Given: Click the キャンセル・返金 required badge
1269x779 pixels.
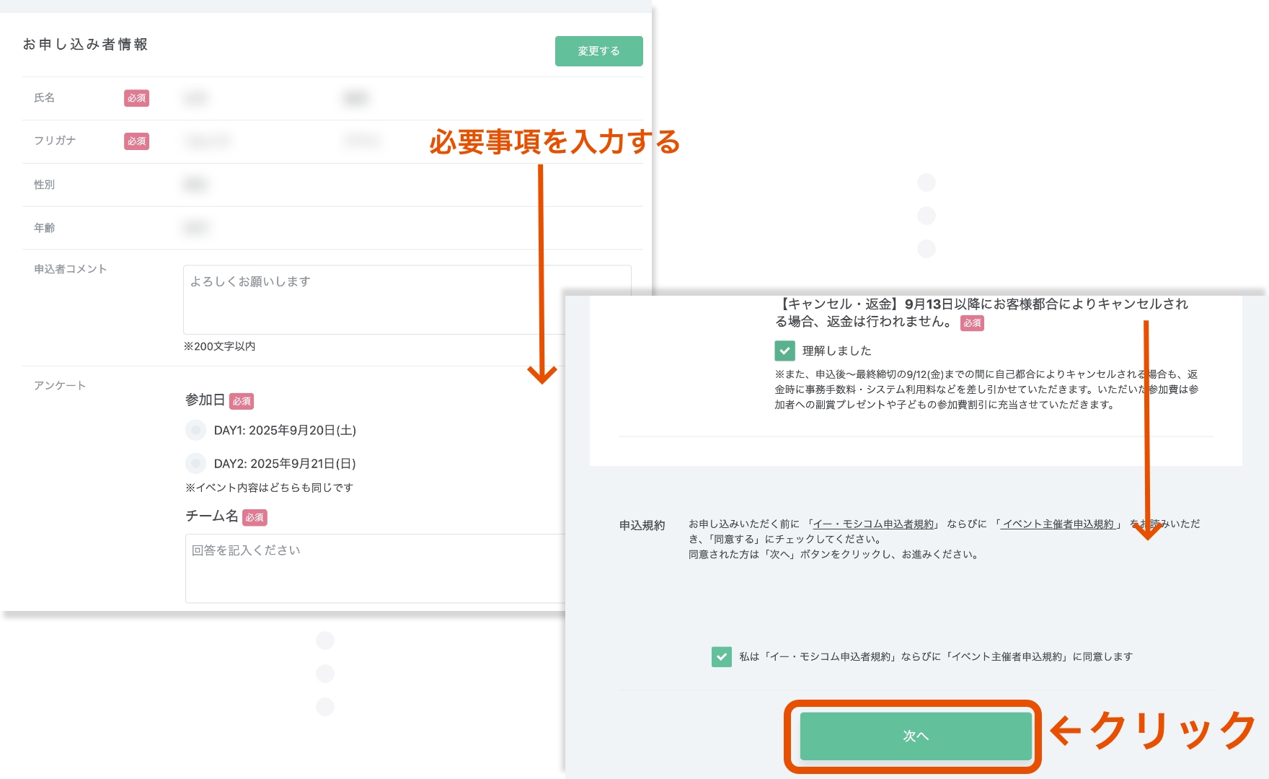Looking at the screenshot, I should click(972, 323).
